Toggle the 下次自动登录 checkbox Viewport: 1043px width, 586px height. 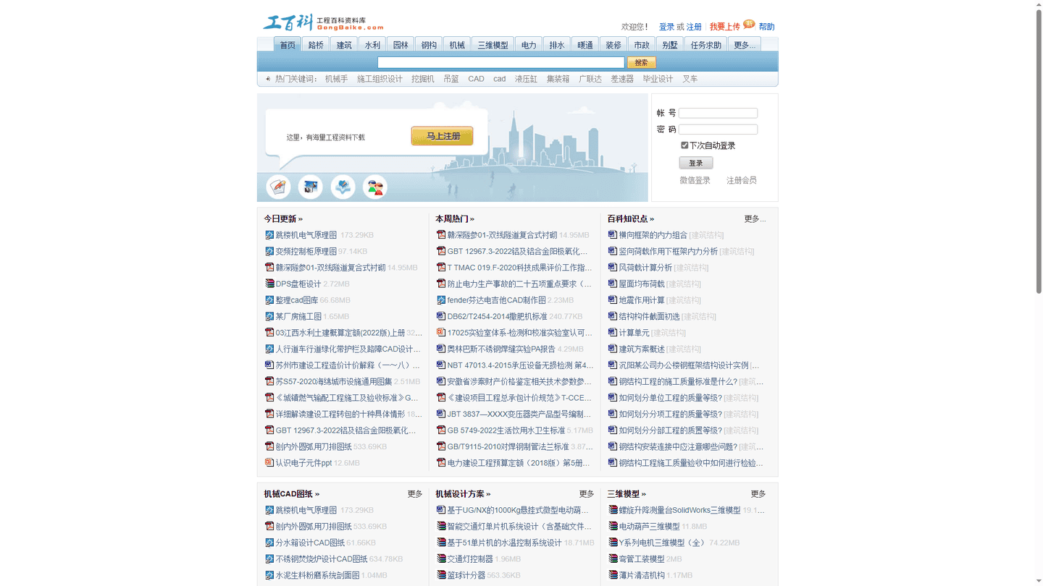point(684,145)
